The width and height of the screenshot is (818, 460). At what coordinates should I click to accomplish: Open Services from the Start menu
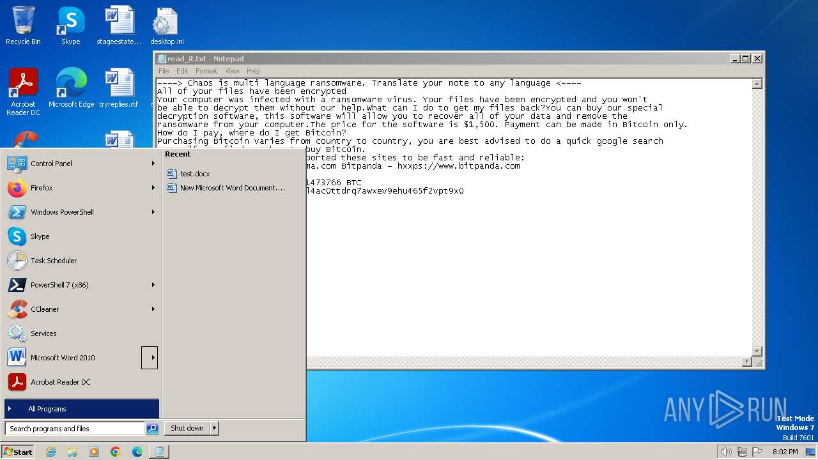click(x=81, y=333)
